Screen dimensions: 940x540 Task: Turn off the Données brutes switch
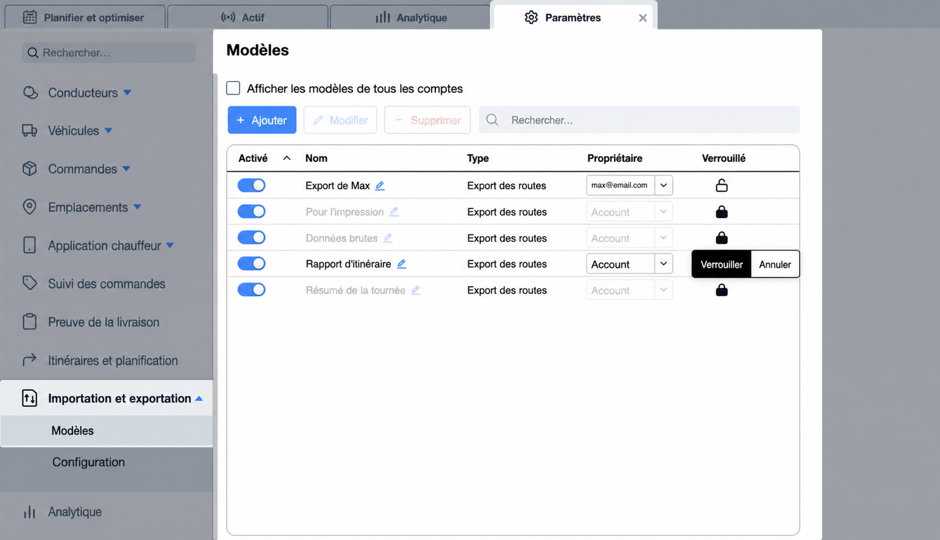[x=251, y=237]
